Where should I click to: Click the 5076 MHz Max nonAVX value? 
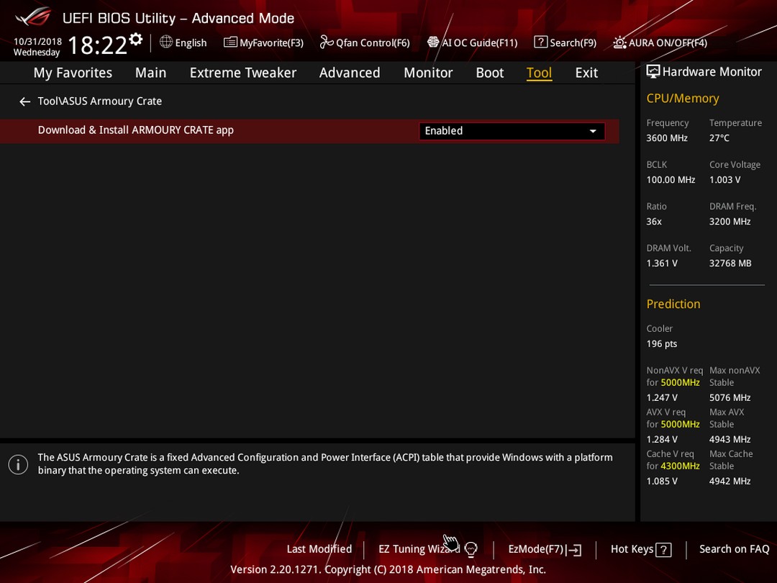(x=730, y=397)
